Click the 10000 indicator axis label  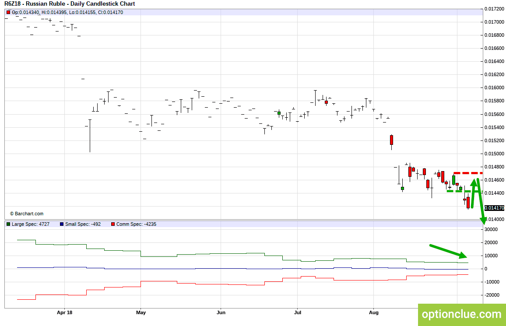tap(491, 256)
